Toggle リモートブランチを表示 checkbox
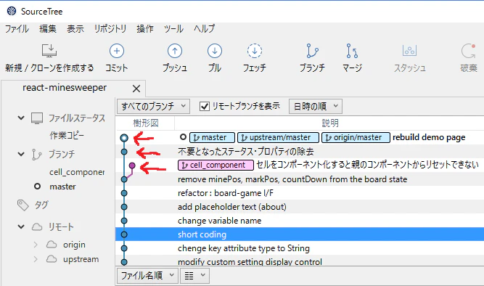The image size is (484, 286). (205, 107)
